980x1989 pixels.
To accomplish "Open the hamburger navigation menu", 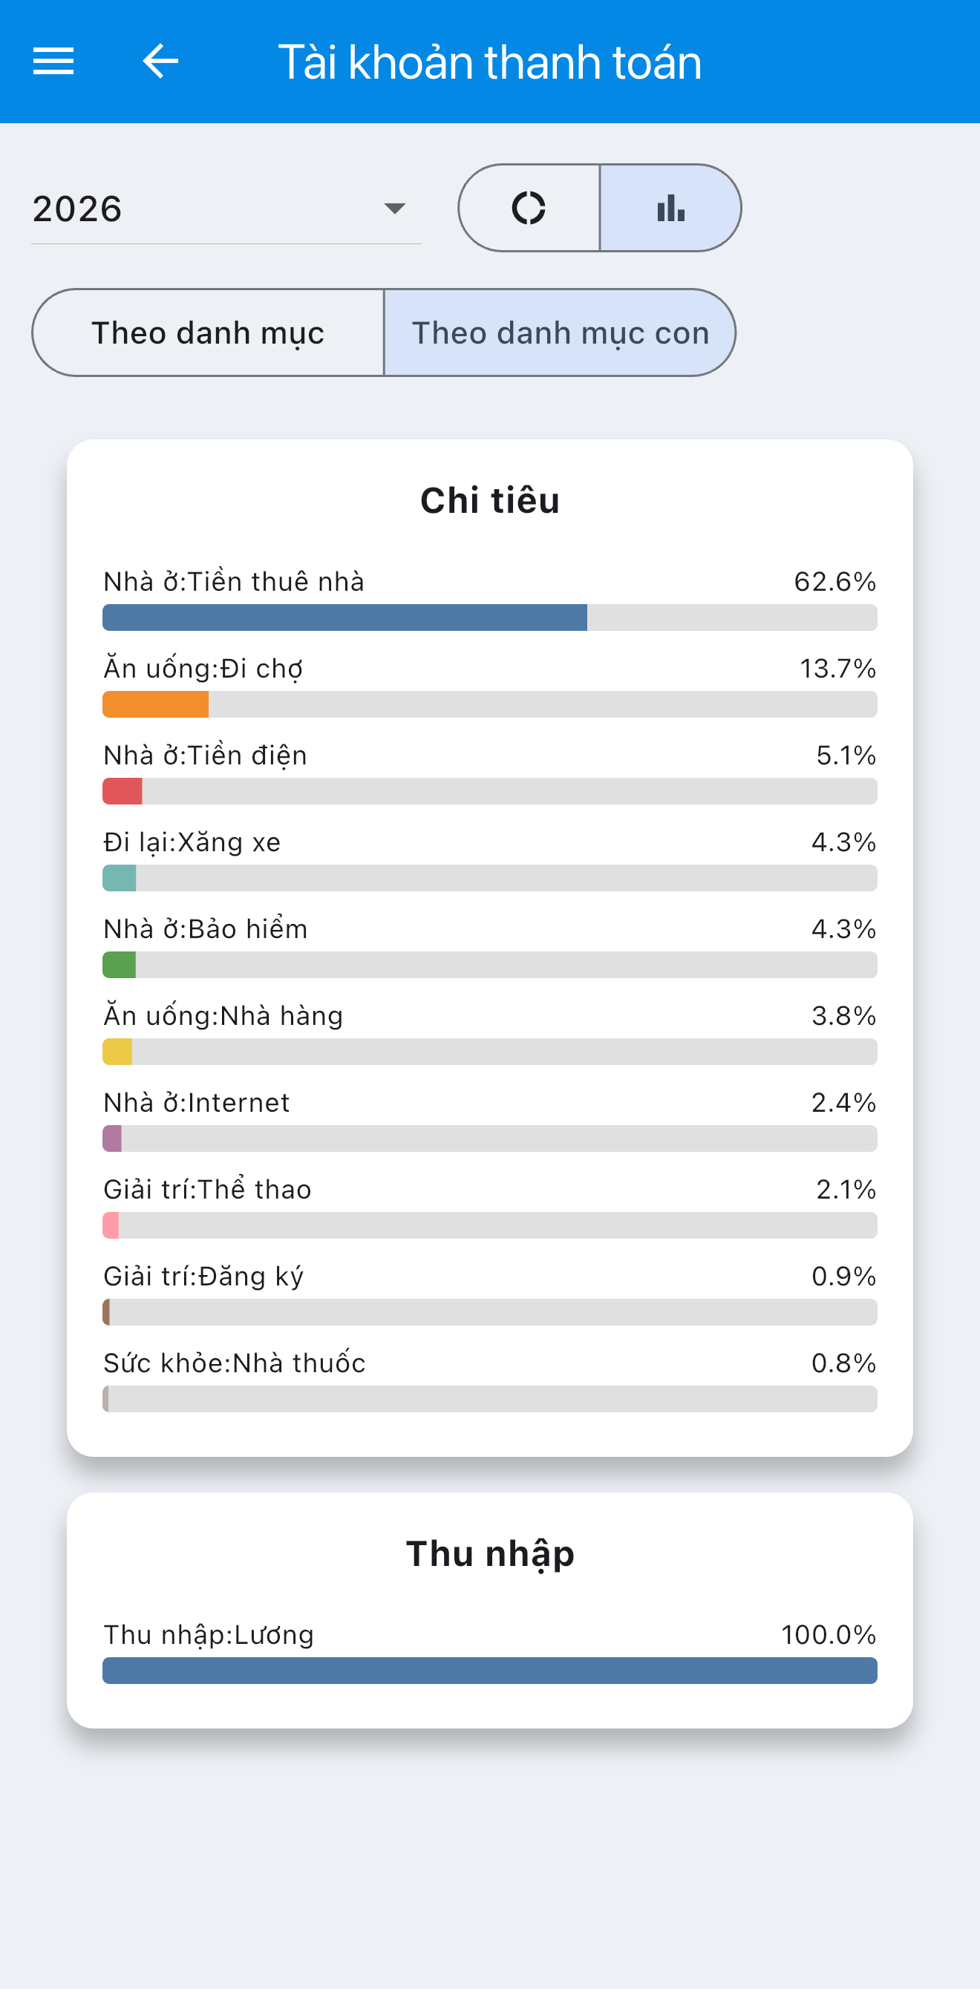I will 53,61.
